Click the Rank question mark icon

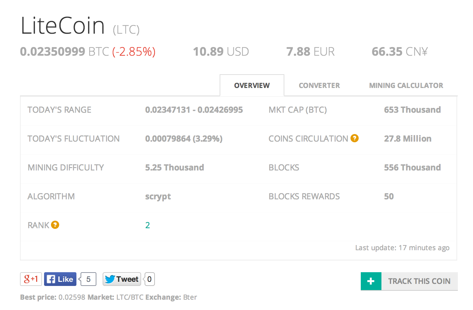[55, 225]
